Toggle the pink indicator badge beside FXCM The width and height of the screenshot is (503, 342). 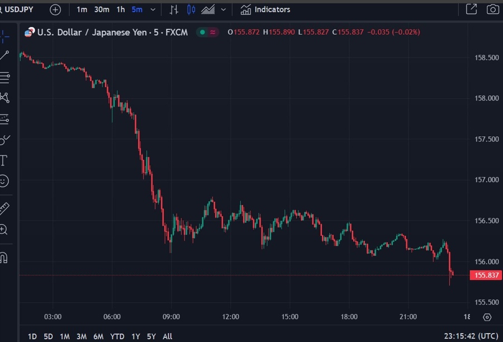click(x=213, y=32)
